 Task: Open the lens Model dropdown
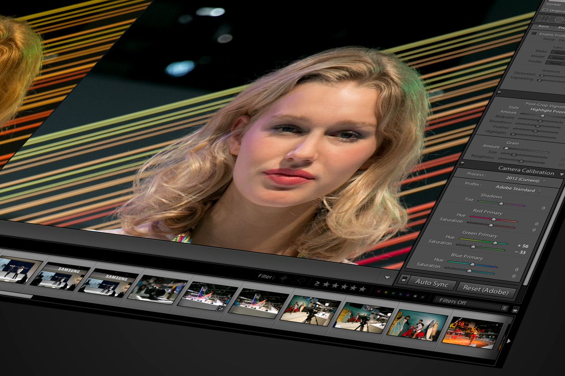(557, 57)
